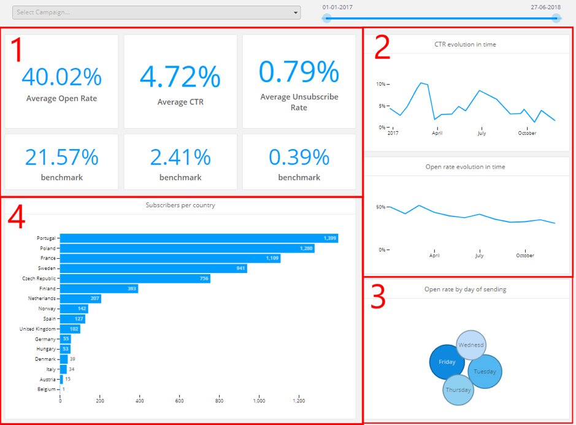Image resolution: width=576 pixels, height=425 pixels.
Task: Select the Average Unsubscribe Rate card
Action: (299, 80)
